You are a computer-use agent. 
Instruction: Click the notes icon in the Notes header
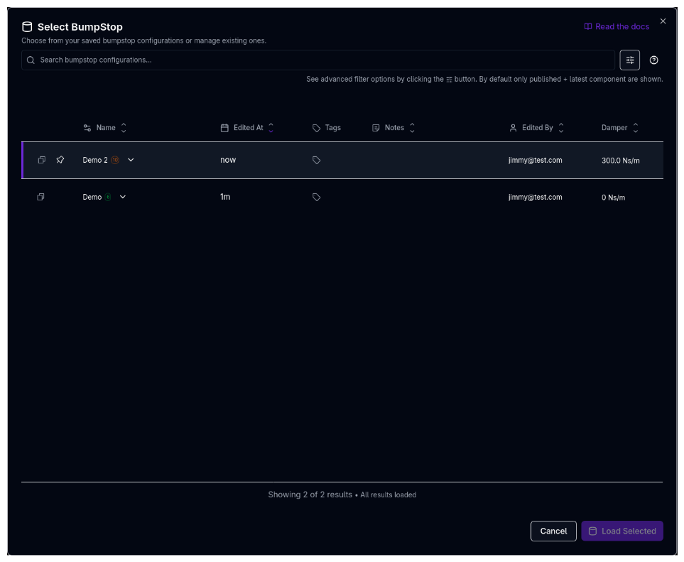point(375,127)
